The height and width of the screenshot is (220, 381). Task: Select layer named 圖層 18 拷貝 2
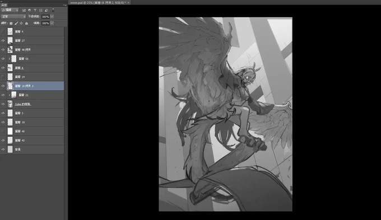click(24, 86)
